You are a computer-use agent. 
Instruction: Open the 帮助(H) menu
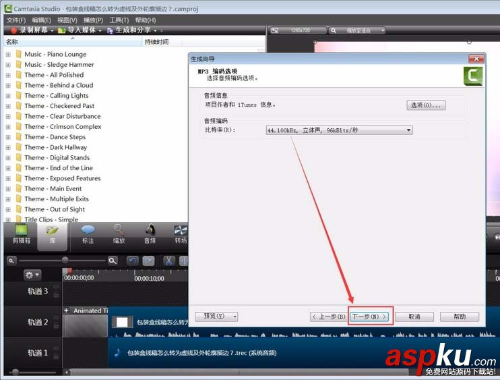click(146, 20)
